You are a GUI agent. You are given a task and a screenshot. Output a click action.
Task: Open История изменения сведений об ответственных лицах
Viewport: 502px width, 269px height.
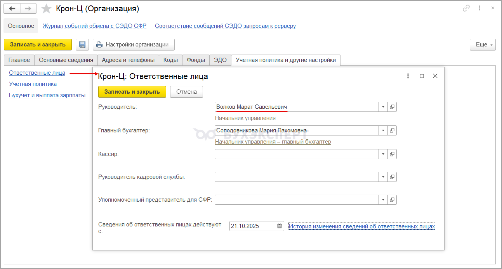[361, 226]
